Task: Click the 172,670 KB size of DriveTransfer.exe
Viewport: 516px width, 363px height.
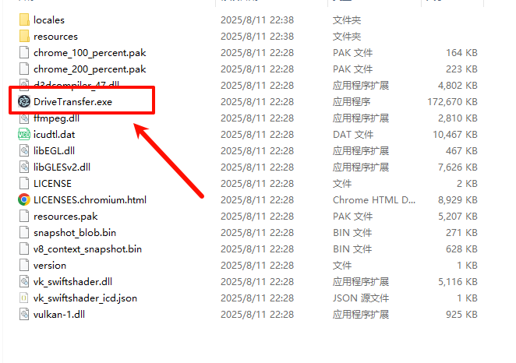Action: (x=452, y=101)
